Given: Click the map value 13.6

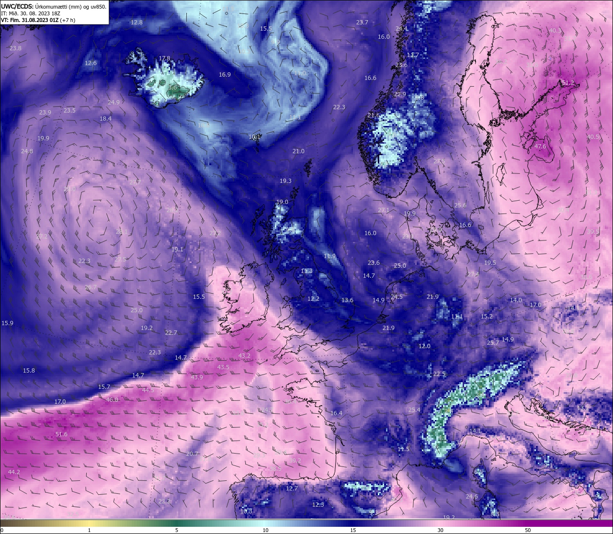Looking at the screenshot, I should pyautogui.click(x=347, y=300).
